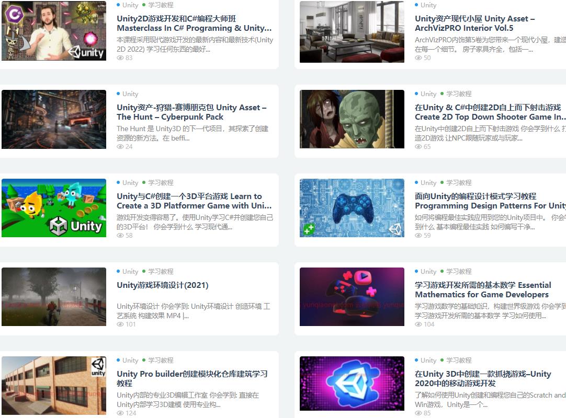Open the 3D Platformer Game thumbnail
Image resolution: width=566 pixels, height=418 pixels.
pyautogui.click(x=54, y=208)
